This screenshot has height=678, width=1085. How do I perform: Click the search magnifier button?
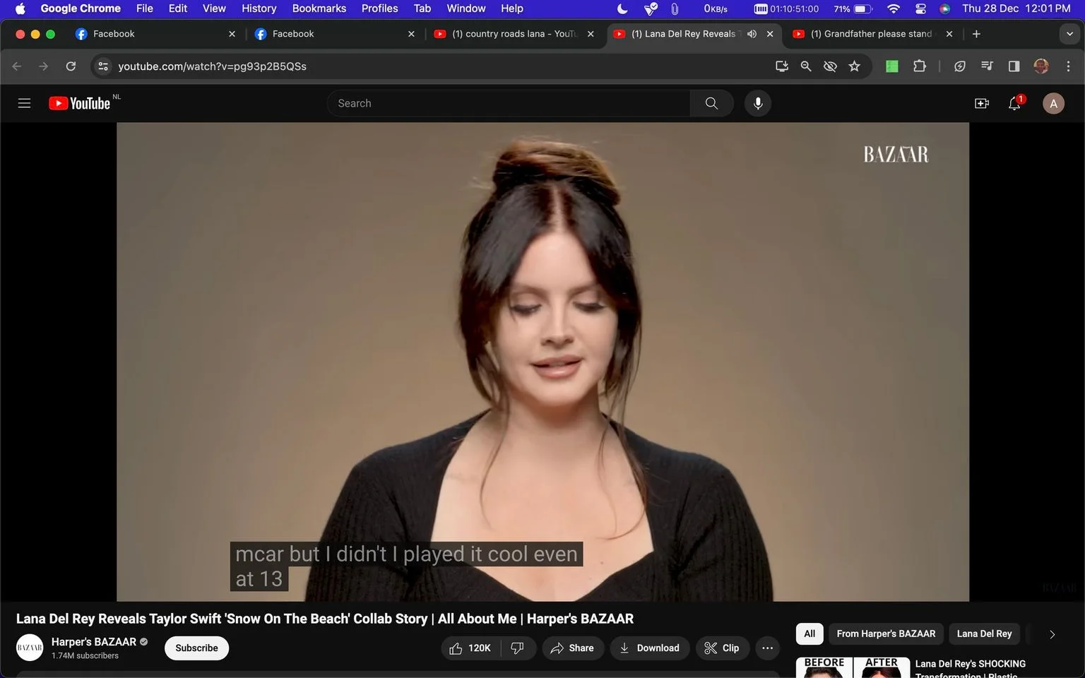tap(711, 103)
